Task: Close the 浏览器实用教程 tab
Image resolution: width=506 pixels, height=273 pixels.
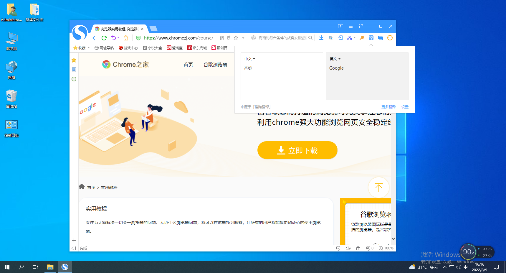Action: click(142, 29)
